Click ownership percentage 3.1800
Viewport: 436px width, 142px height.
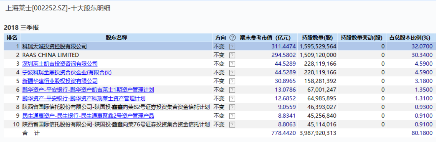(x=424, y=81)
